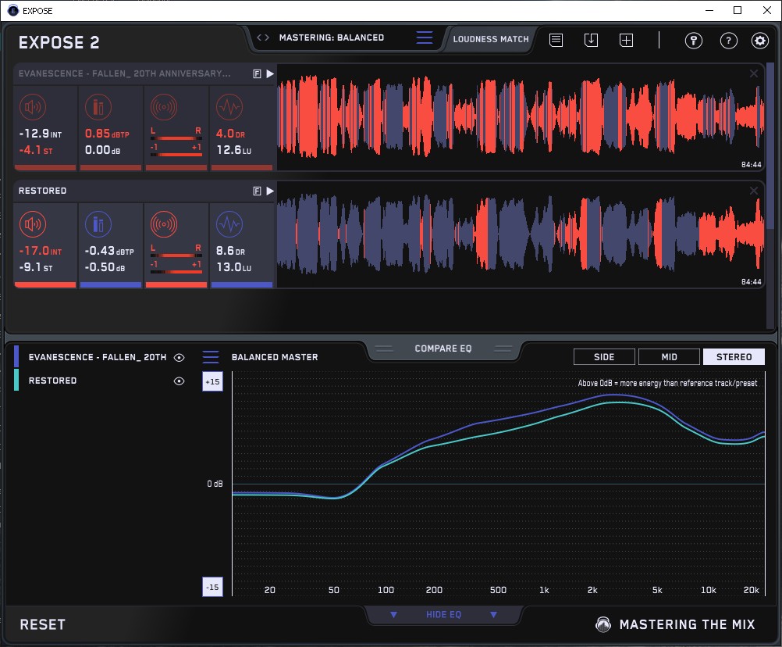Click the teal Restored curve color swatch
The width and height of the screenshot is (782, 647).
(x=16, y=380)
